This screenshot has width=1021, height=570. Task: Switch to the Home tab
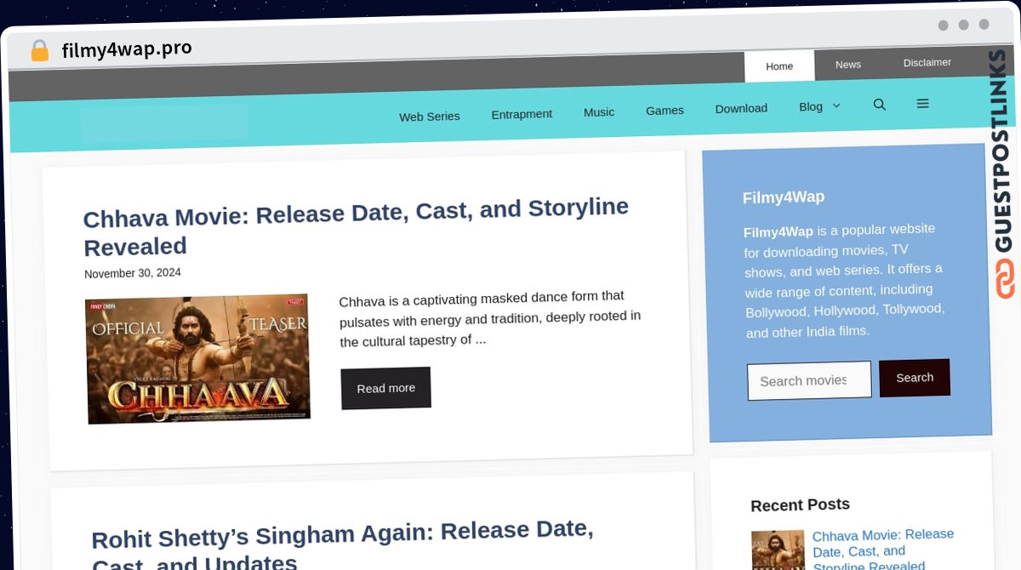tap(779, 66)
